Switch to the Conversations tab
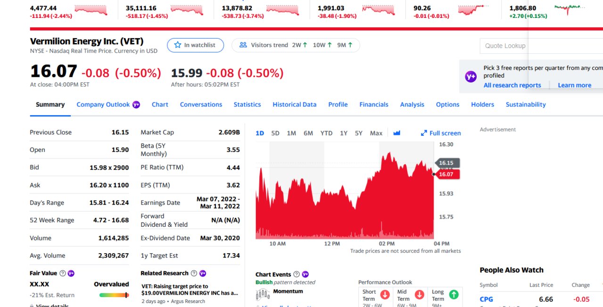Viewport: 603px width, 307px height. point(201,105)
